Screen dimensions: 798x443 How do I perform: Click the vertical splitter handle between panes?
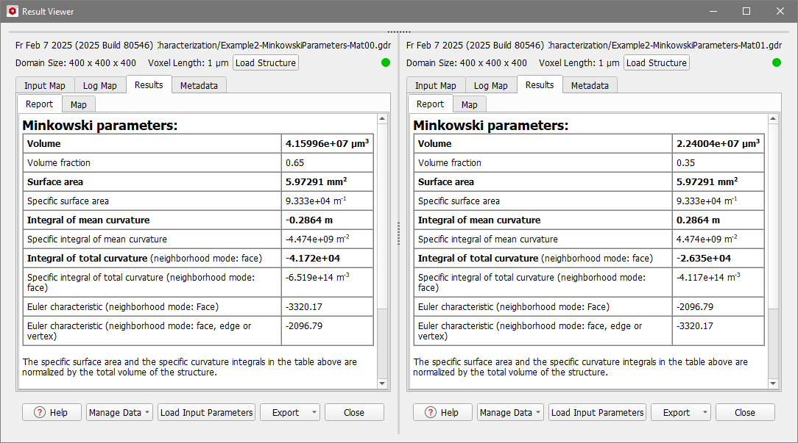pos(398,234)
